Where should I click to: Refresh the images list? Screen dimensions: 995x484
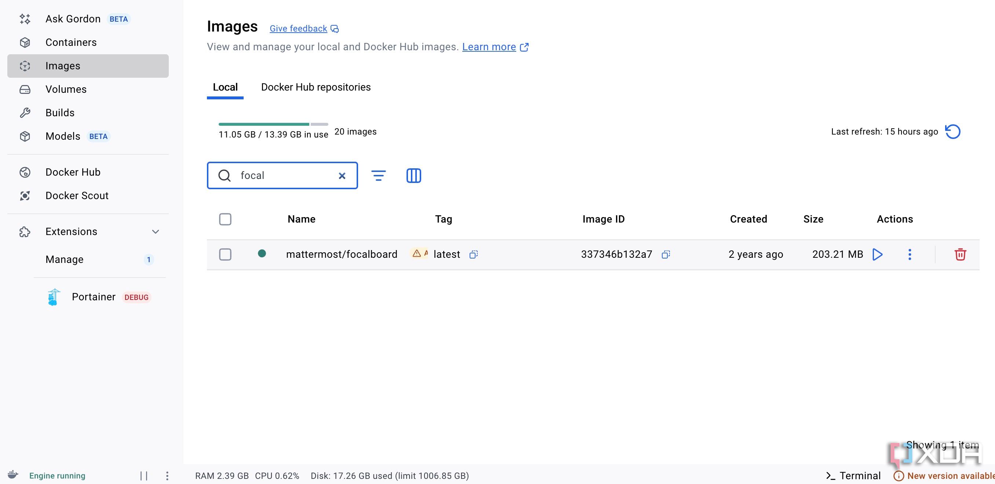(952, 132)
